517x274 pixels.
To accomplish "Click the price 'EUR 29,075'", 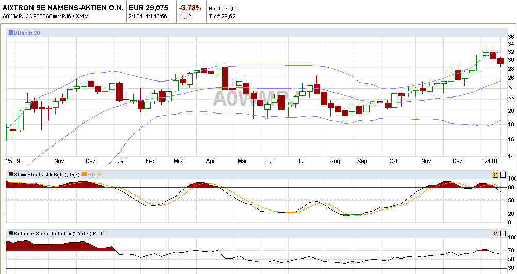I will pyautogui.click(x=148, y=8).
